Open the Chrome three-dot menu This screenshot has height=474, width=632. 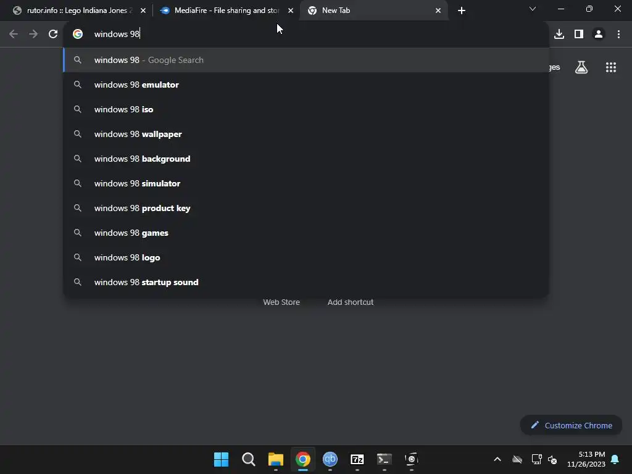pos(618,35)
